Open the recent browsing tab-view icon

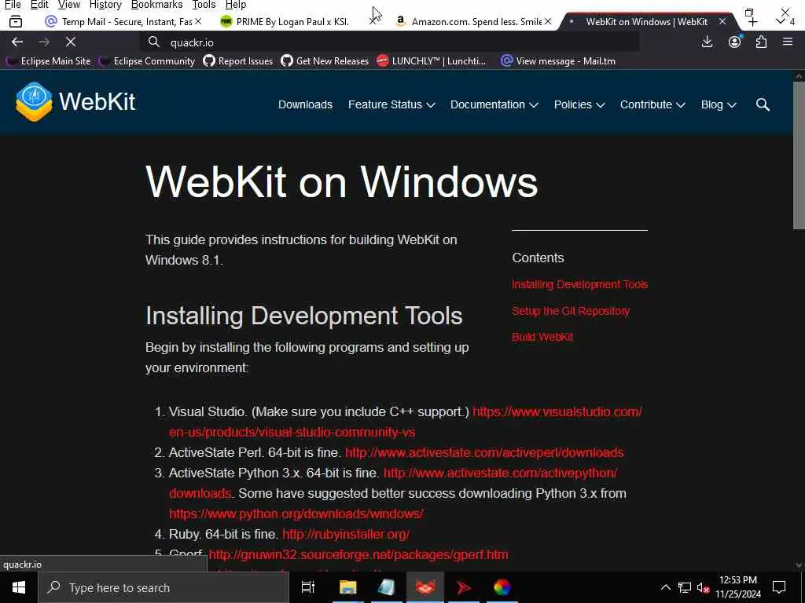[16, 21]
